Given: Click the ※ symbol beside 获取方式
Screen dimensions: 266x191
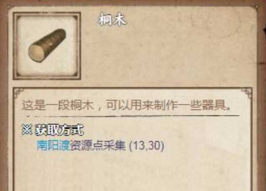Looking at the screenshot, I should [x=27, y=130].
